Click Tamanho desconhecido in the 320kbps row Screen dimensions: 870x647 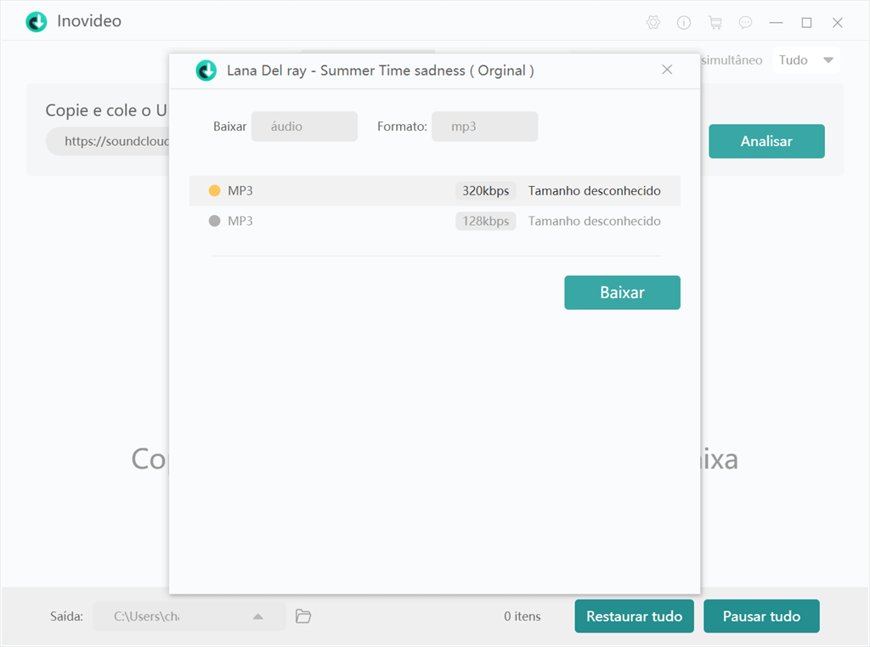point(594,191)
